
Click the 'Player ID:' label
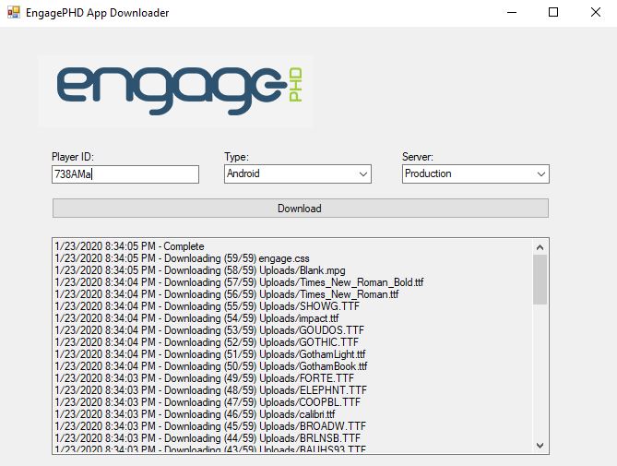pyautogui.click(x=74, y=157)
